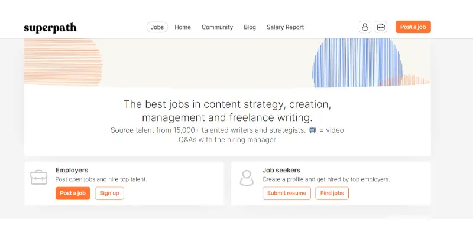Viewport: 473px width, 236px height.
Task: Click the orange Post a job header button
Action: coord(413,27)
